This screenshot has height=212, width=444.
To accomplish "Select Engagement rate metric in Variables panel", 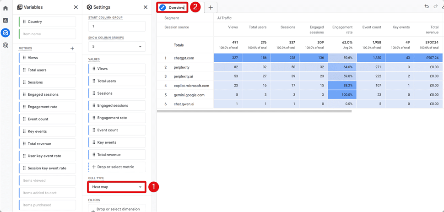I will click(x=47, y=107).
